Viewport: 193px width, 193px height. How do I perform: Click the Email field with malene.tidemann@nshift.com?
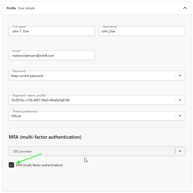[52, 55]
